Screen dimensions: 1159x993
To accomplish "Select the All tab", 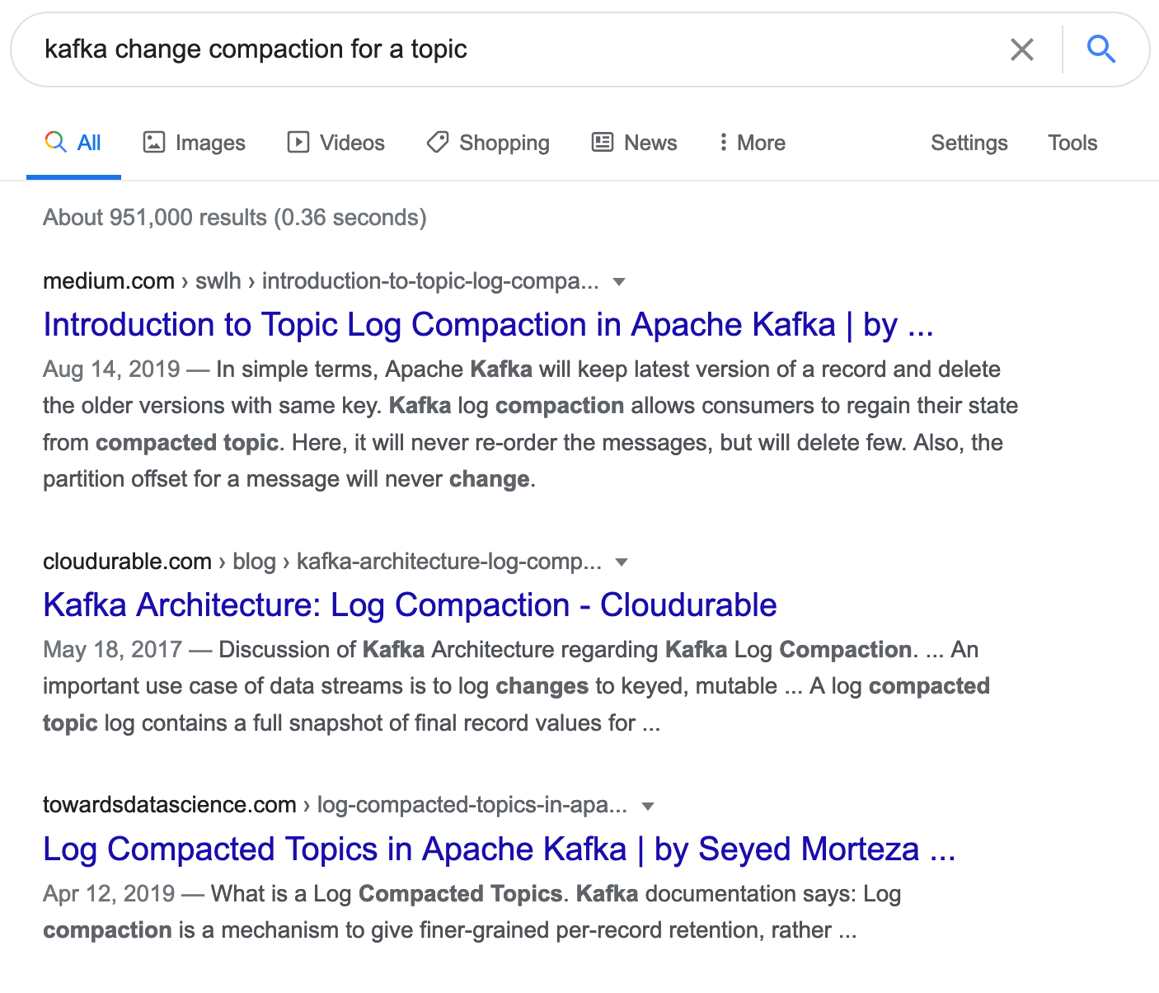I will coord(73,143).
